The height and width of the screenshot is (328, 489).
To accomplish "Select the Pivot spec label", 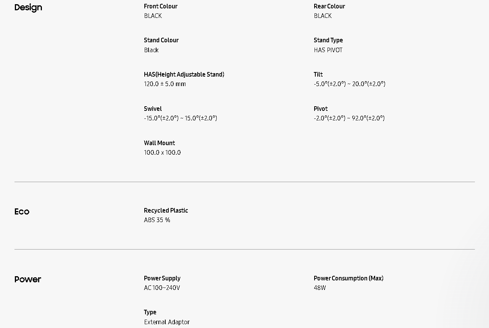I will pyautogui.click(x=320, y=109).
